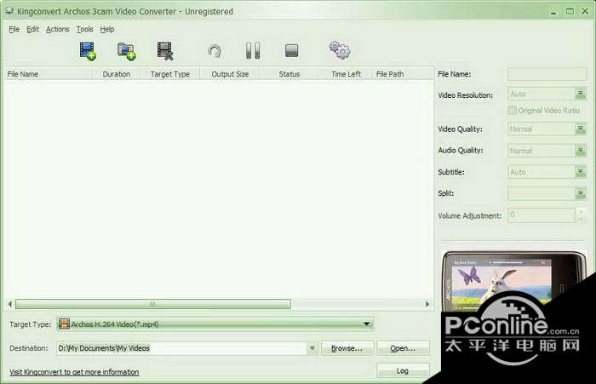
Task: Close the Kingconvert window
Action: click(x=586, y=11)
